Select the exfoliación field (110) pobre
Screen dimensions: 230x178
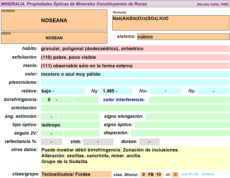tap(135, 57)
